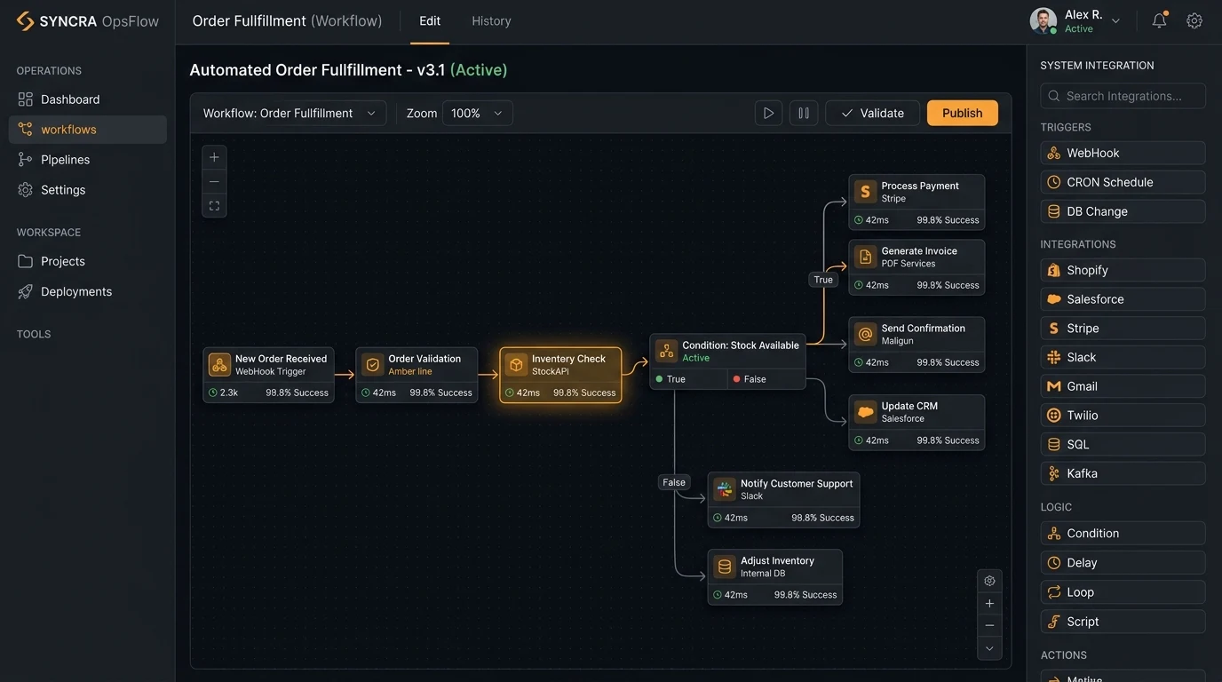Add the Delay logic block
1222x682 pixels.
tap(1123, 563)
